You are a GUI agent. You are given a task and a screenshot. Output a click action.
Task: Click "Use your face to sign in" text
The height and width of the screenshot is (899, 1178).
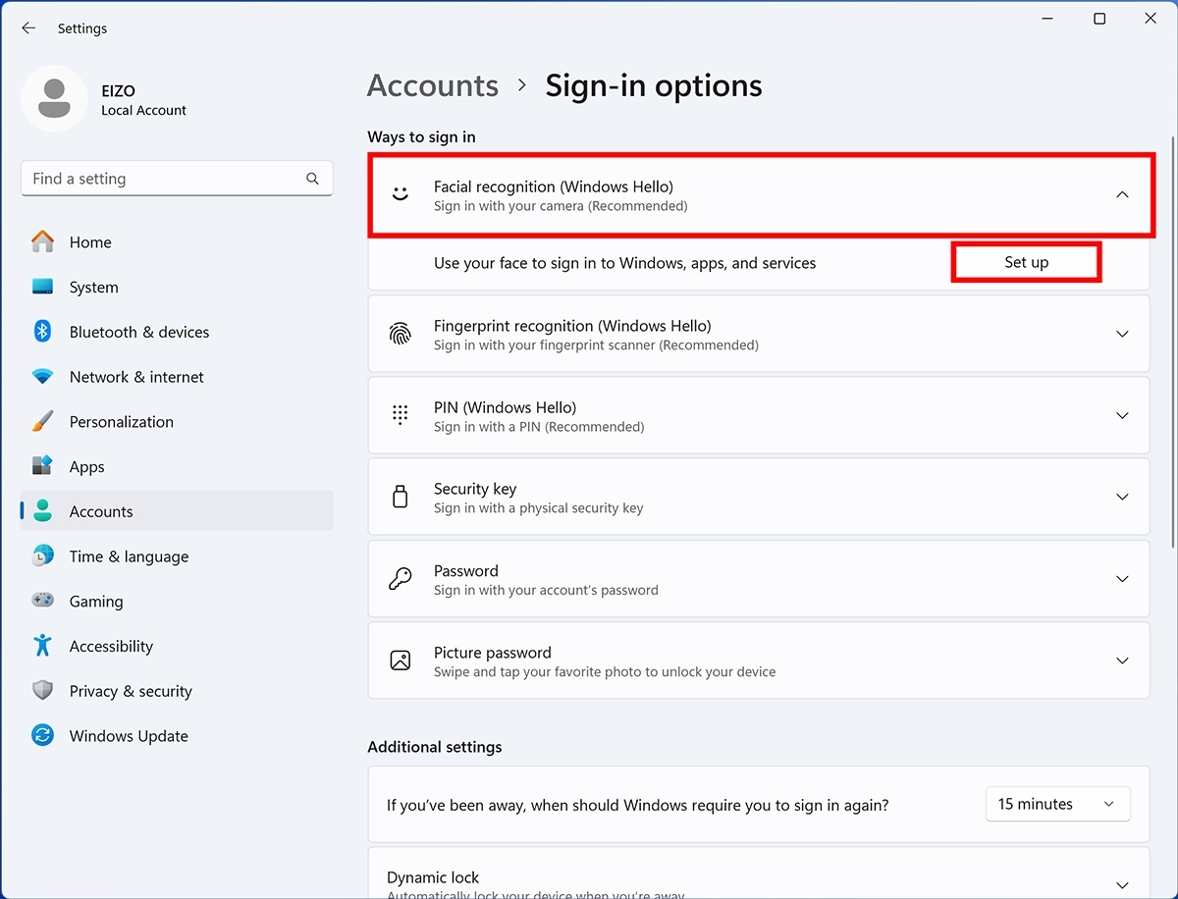coord(624,263)
